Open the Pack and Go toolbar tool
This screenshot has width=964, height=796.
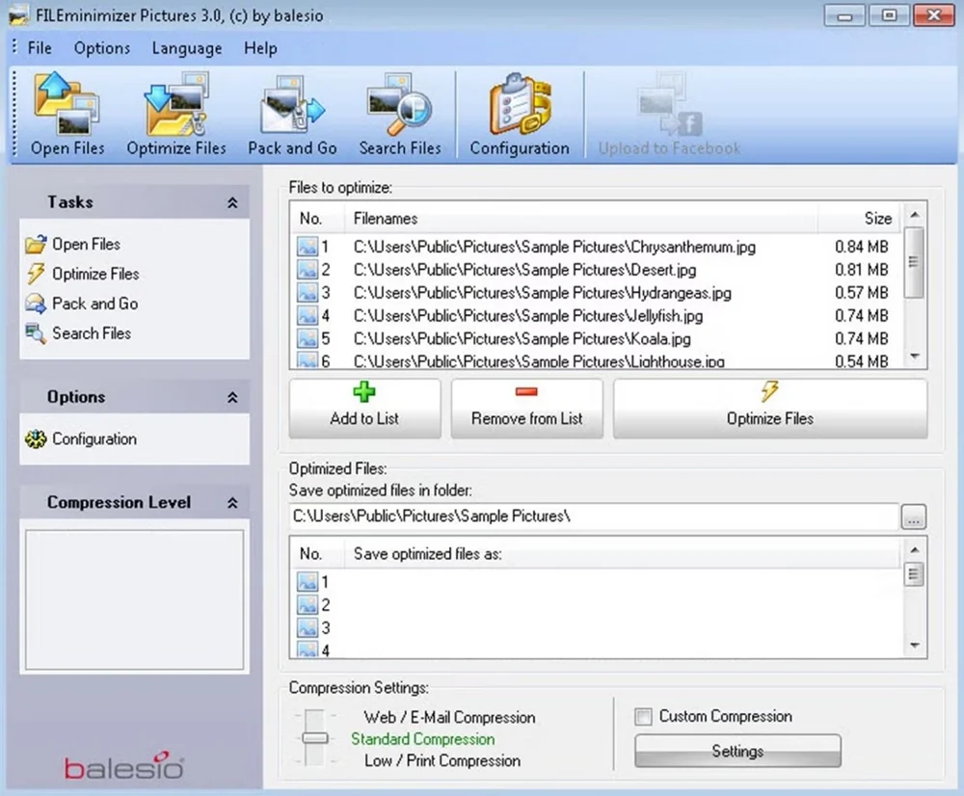click(292, 116)
